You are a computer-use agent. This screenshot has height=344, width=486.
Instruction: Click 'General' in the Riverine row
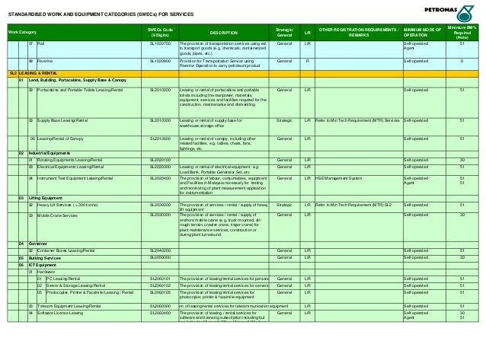point(285,62)
